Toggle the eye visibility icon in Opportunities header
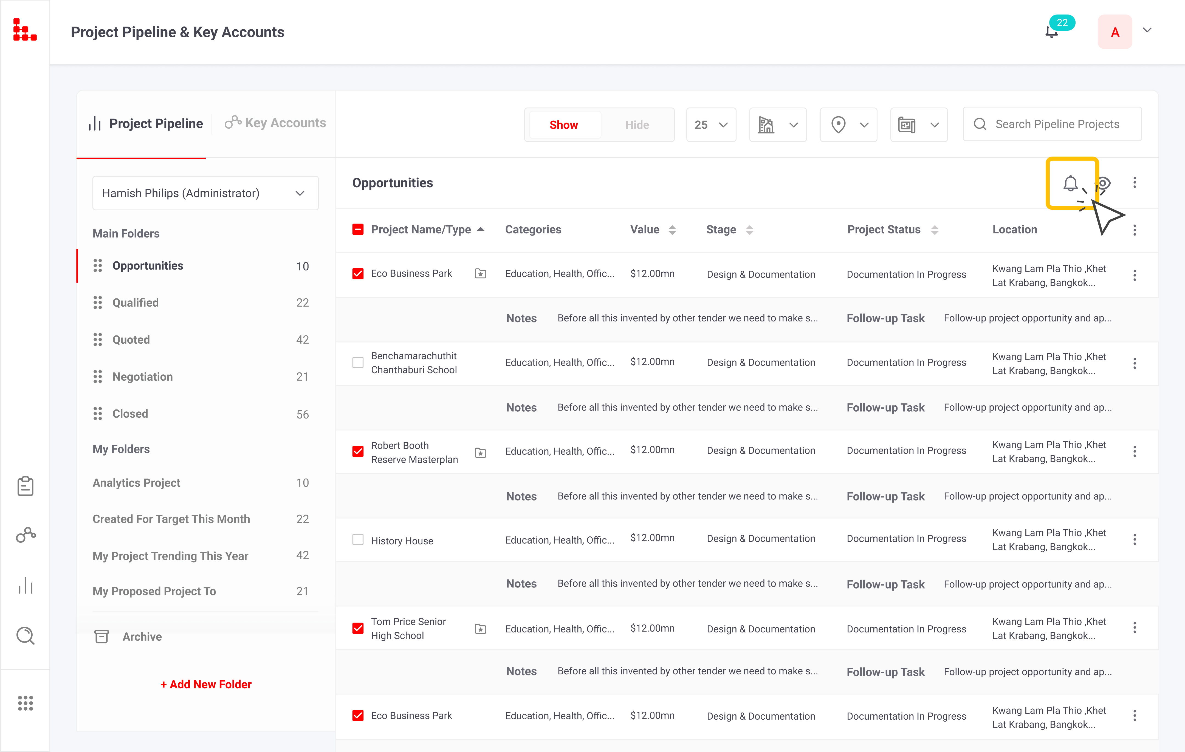The image size is (1185, 752). tap(1103, 183)
